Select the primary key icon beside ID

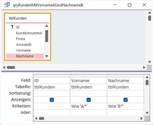pyautogui.click(x=12, y=27)
